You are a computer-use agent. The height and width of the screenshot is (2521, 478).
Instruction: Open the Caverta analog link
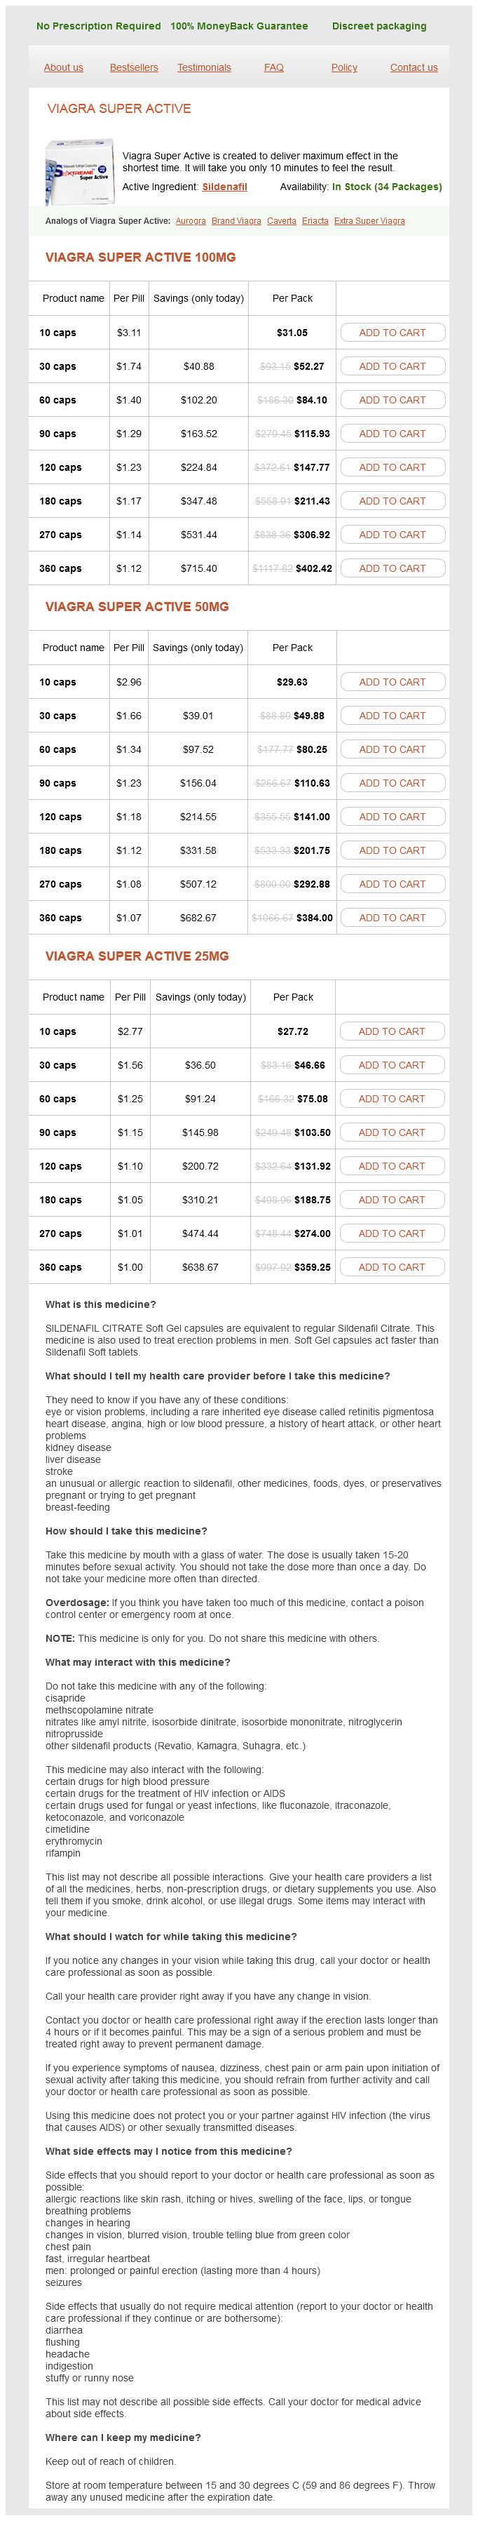(282, 221)
